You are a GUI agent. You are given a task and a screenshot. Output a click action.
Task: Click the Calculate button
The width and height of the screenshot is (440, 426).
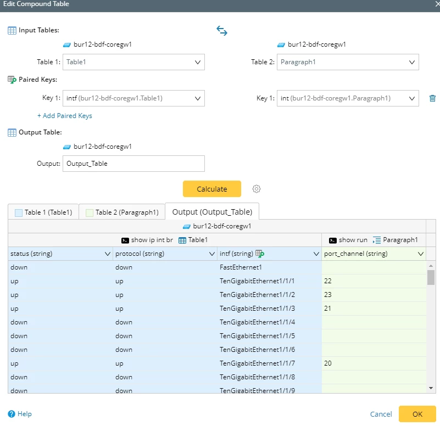pyautogui.click(x=212, y=189)
